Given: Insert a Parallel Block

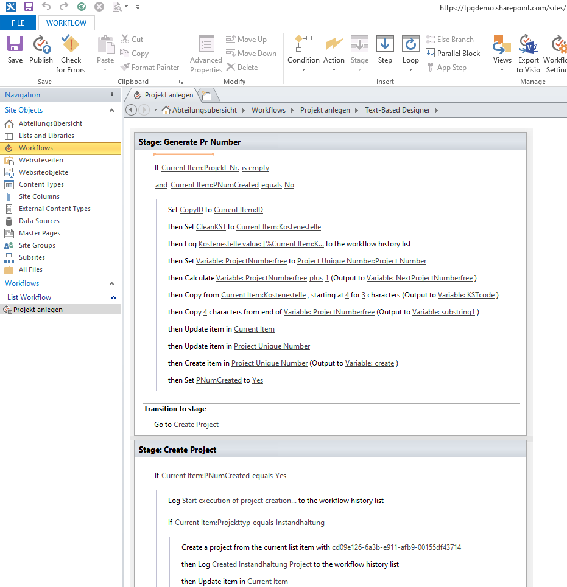Looking at the screenshot, I should pyautogui.click(x=453, y=53).
